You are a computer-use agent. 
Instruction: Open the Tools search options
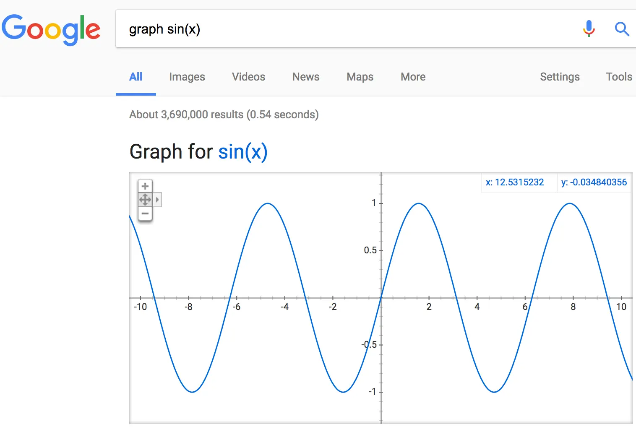coord(619,77)
